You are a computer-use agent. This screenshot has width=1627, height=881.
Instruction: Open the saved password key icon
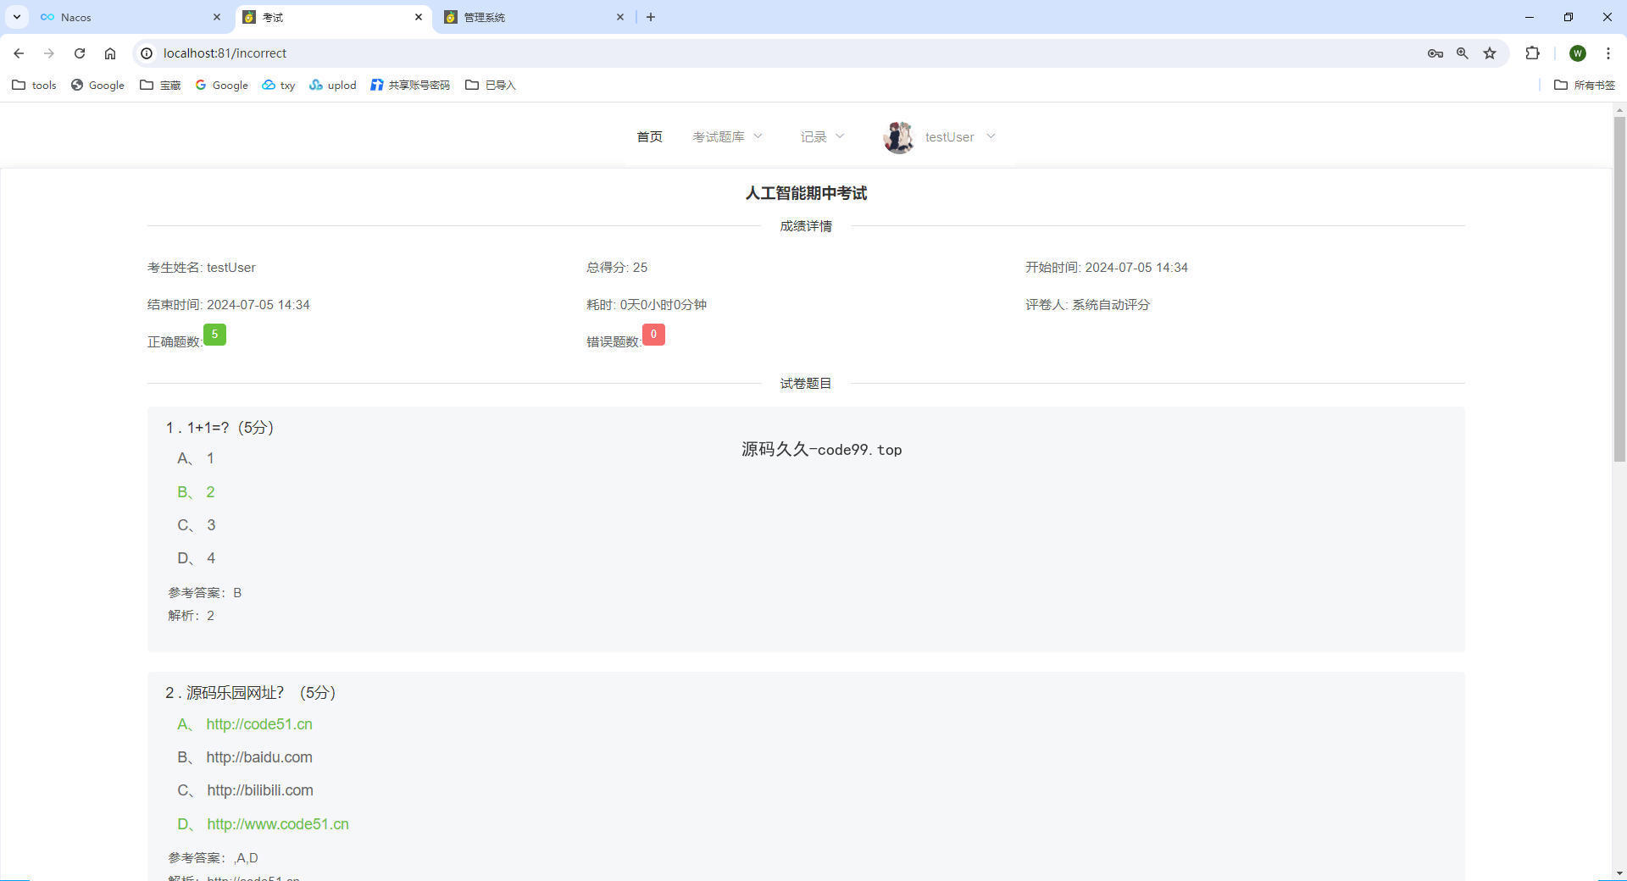tap(1435, 53)
